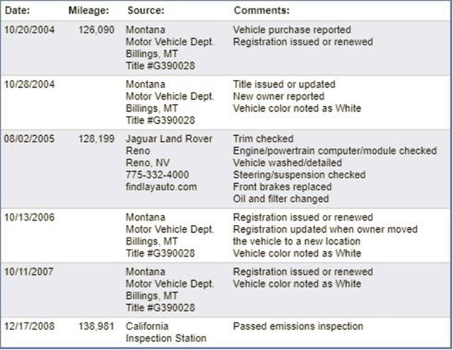Click Oil and filter changed comment
Screen dimensions: 453x350
pyautogui.click(x=281, y=199)
